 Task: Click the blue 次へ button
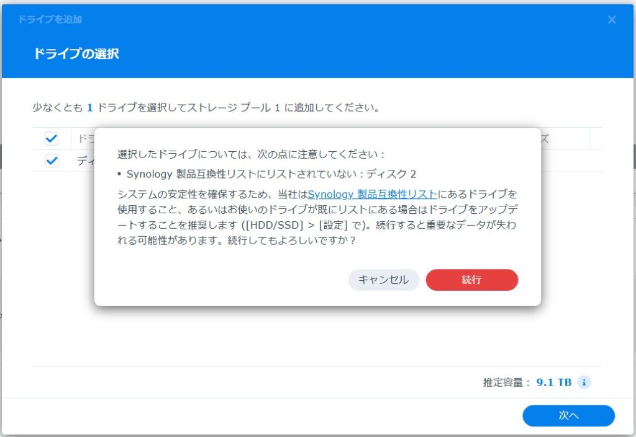[568, 415]
